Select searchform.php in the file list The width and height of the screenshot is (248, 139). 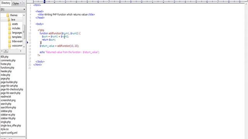pos(8,107)
